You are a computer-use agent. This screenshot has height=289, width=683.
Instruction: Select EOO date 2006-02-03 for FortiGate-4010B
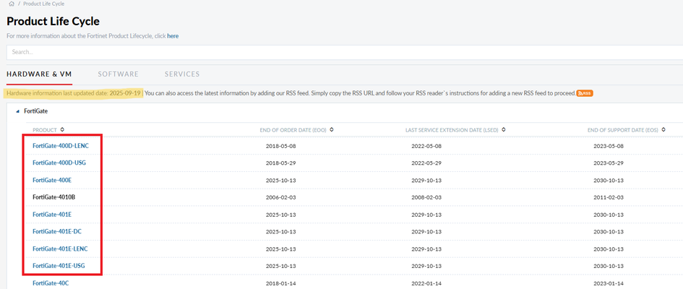(281, 197)
